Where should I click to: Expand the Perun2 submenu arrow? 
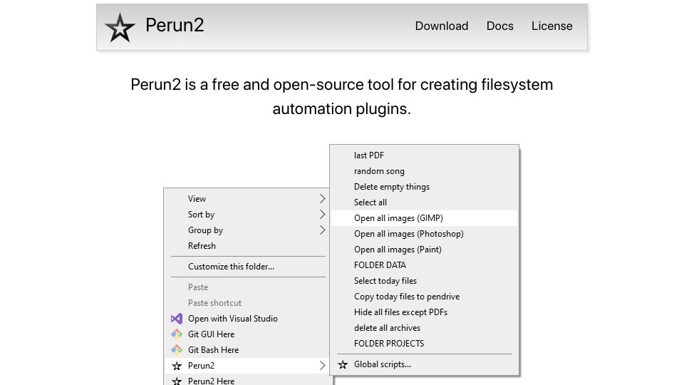(x=322, y=366)
